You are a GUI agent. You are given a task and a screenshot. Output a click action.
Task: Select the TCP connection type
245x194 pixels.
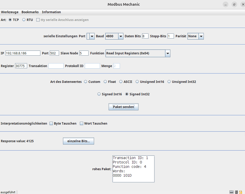point(10,20)
